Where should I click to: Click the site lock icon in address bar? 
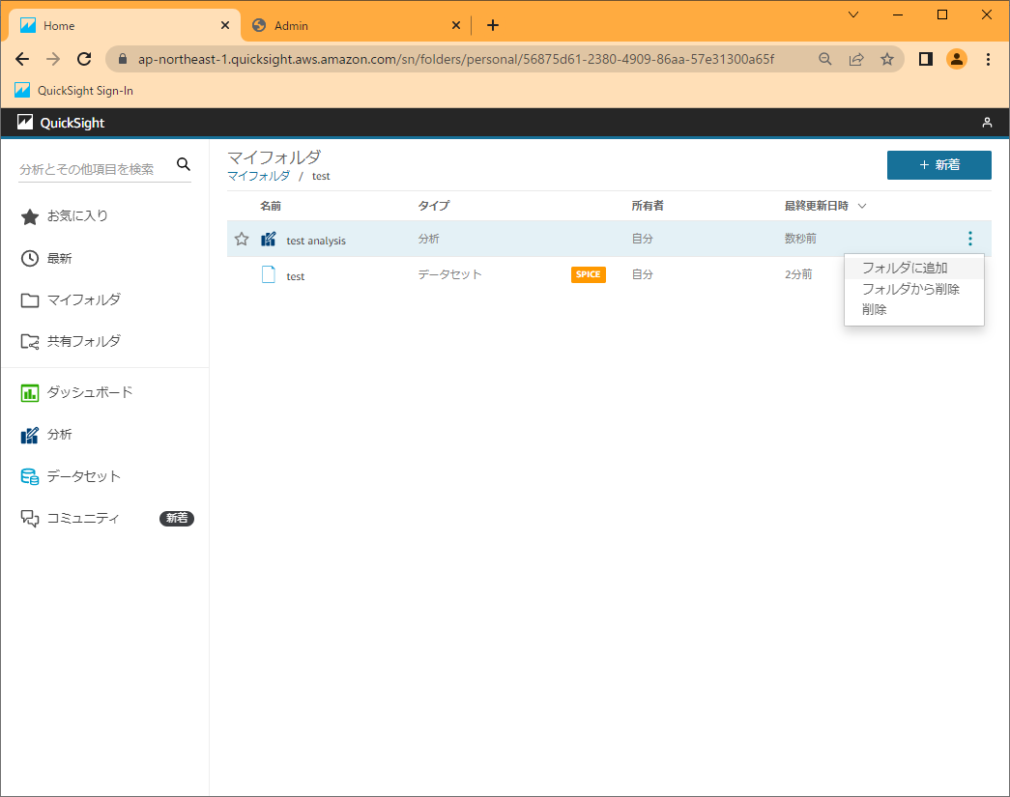[123, 59]
